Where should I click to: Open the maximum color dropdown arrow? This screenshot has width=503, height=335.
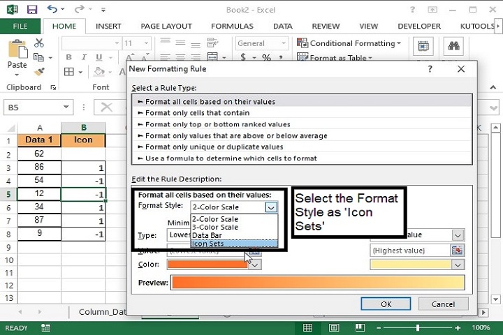tap(458, 265)
